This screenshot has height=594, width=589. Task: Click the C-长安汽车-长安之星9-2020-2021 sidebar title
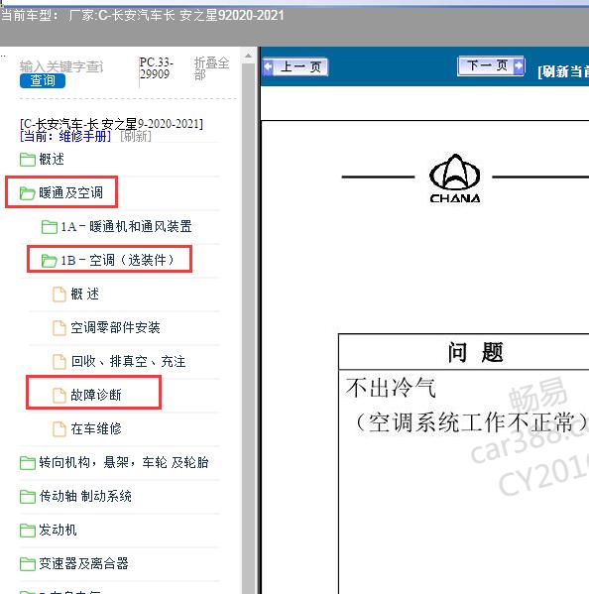(x=111, y=124)
